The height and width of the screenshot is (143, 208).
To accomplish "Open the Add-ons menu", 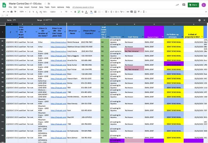I will [x=61, y=7].
